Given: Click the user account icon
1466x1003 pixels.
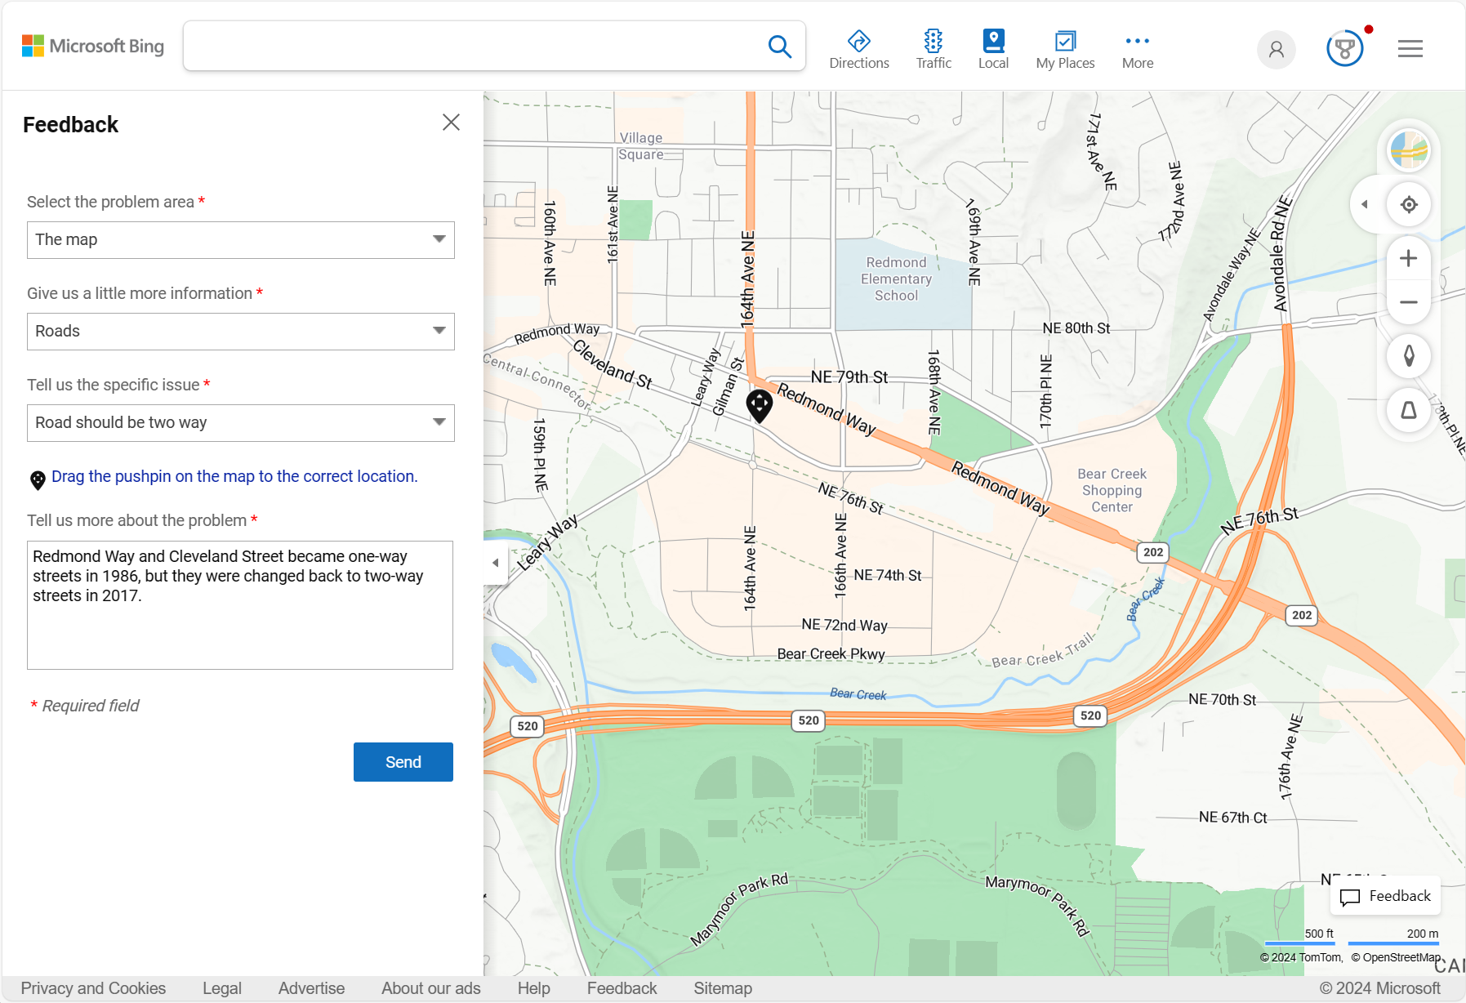Looking at the screenshot, I should (1277, 50).
